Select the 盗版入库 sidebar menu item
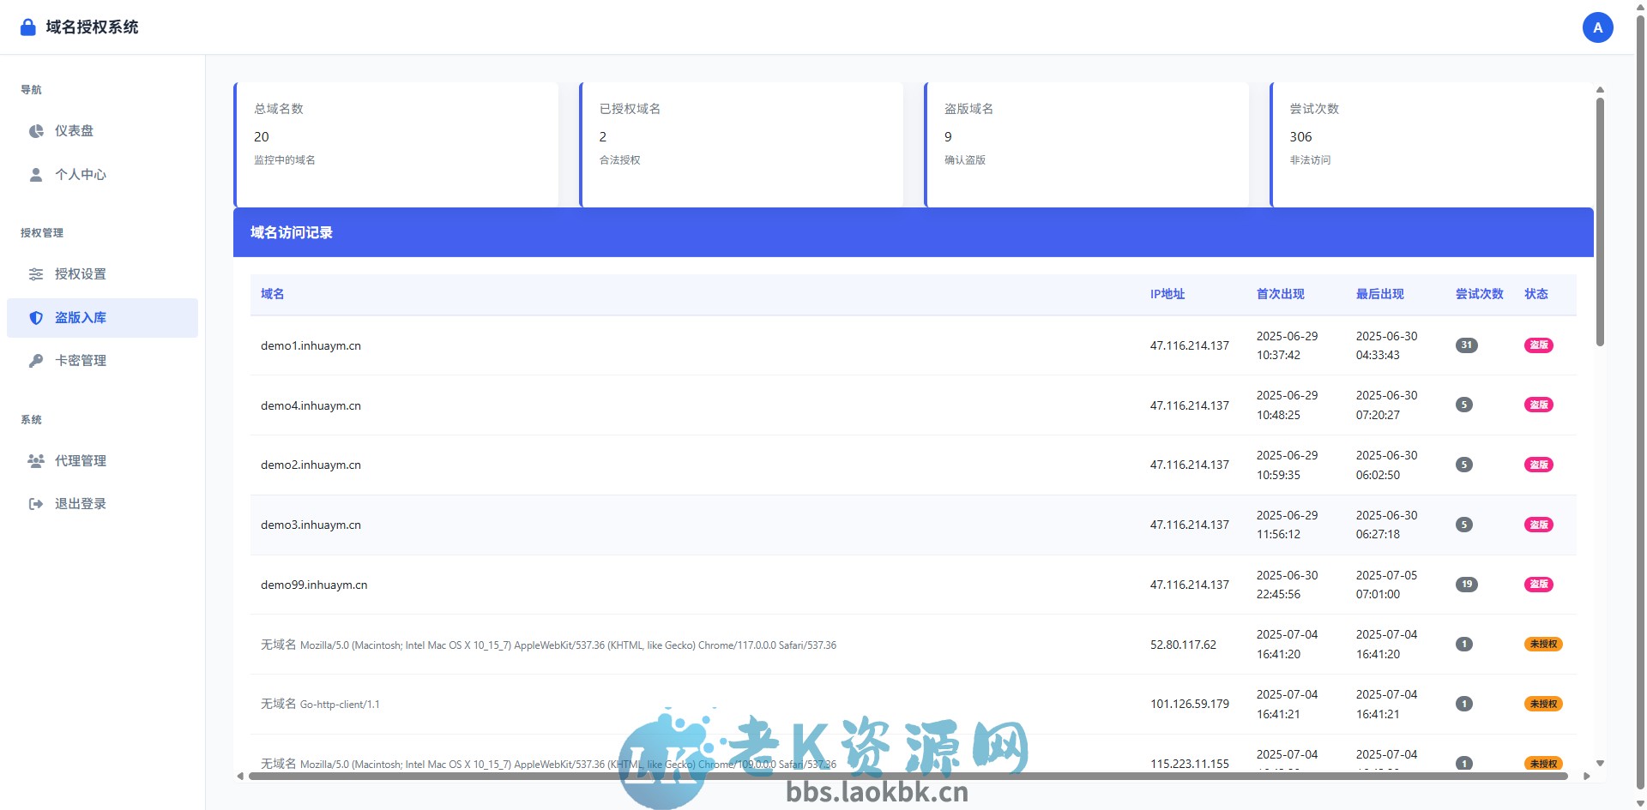 pos(80,318)
